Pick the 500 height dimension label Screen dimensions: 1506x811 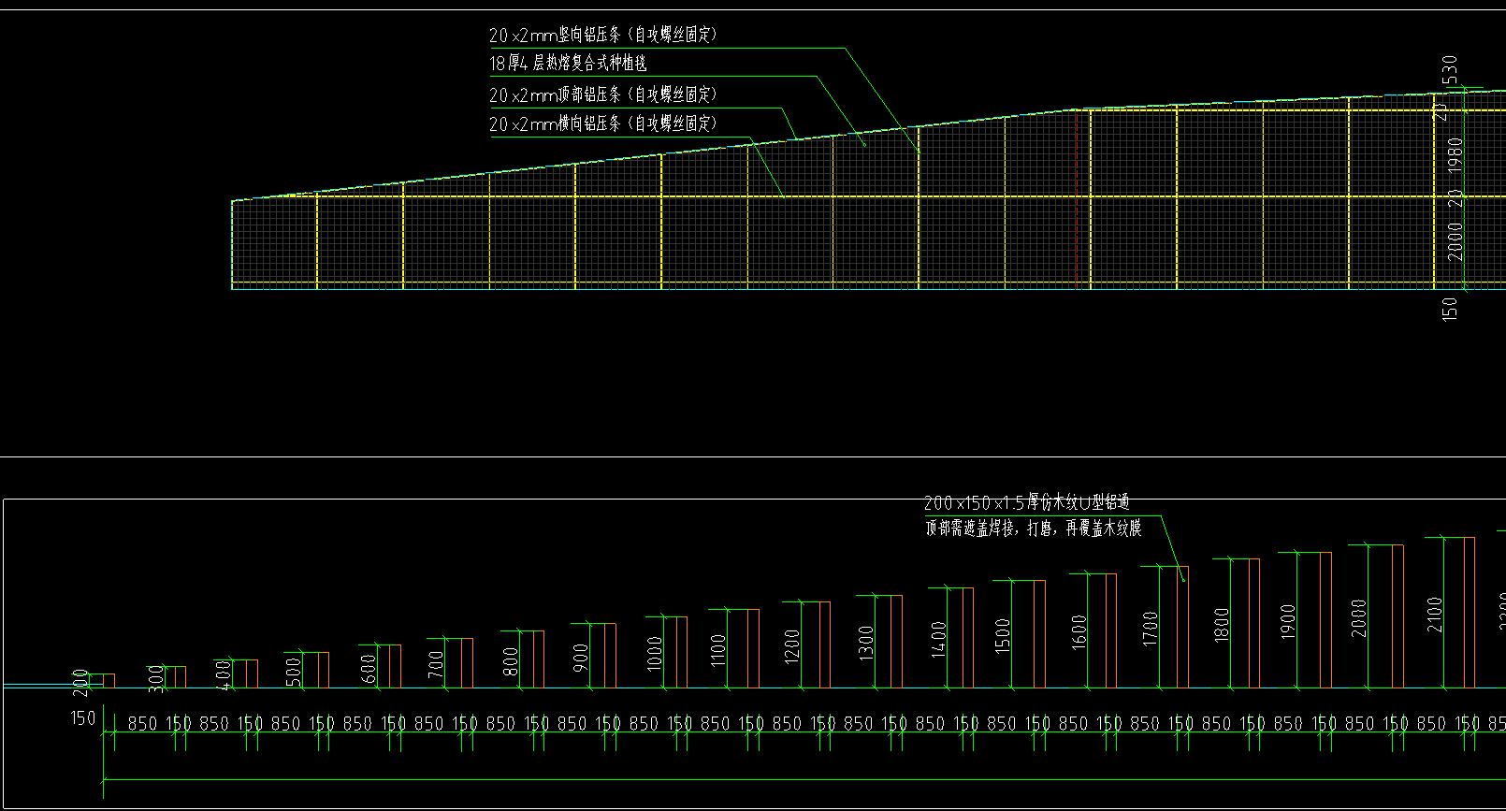click(x=293, y=671)
